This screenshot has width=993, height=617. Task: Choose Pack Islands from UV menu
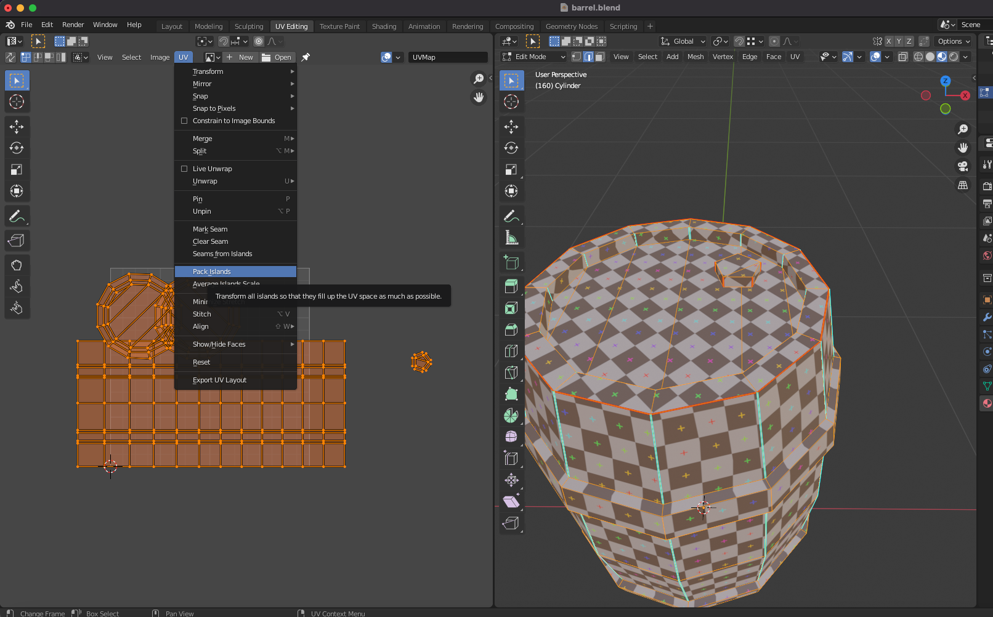(x=212, y=272)
